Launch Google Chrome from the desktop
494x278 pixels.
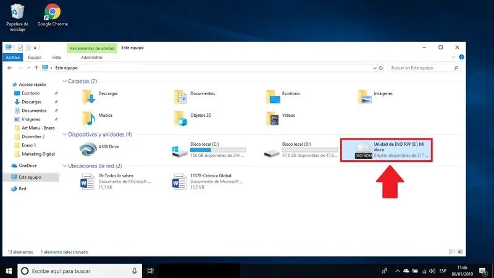point(52,15)
